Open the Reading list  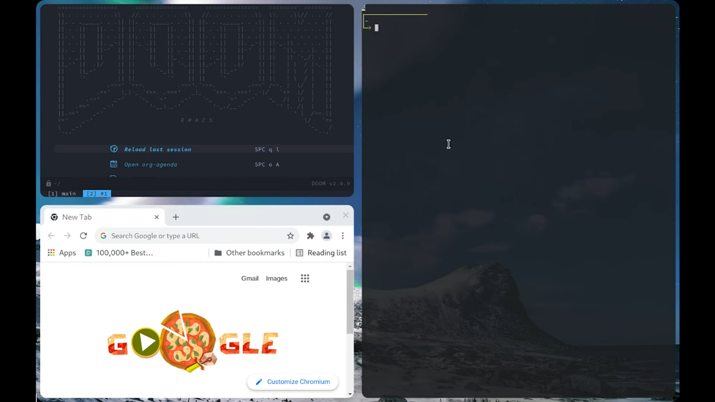coord(322,252)
